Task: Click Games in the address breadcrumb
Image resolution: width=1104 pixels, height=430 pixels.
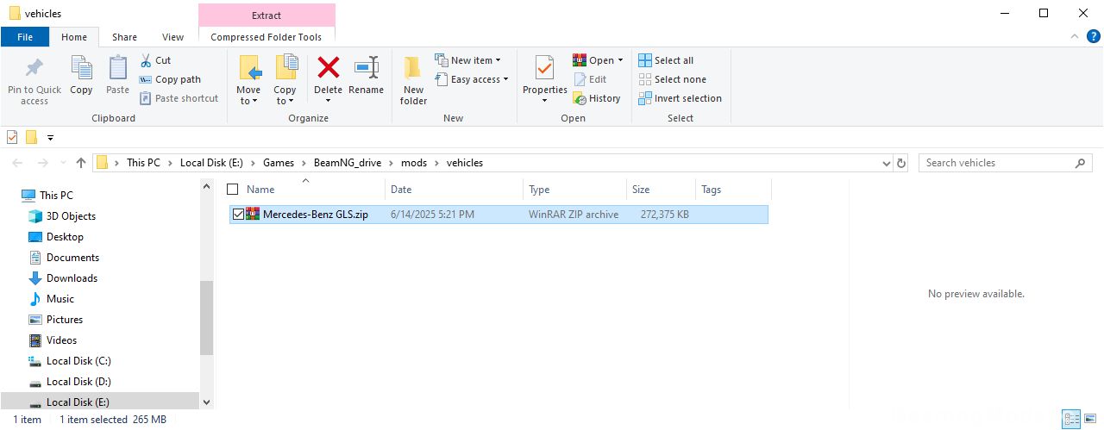Action: [x=279, y=163]
